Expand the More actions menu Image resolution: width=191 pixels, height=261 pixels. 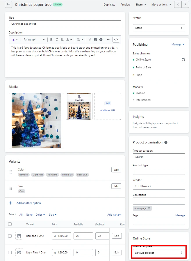click(161, 4)
